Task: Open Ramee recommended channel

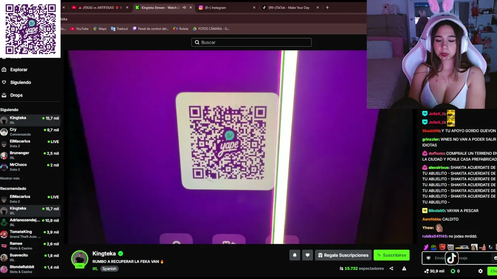Action: coord(30,245)
